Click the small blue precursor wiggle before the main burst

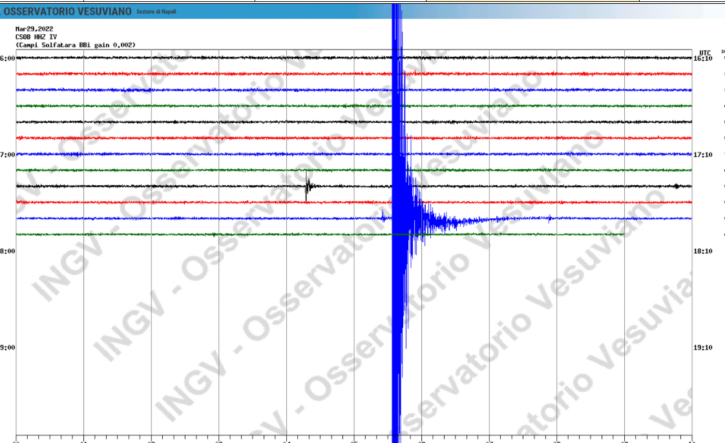[x=384, y=216]
